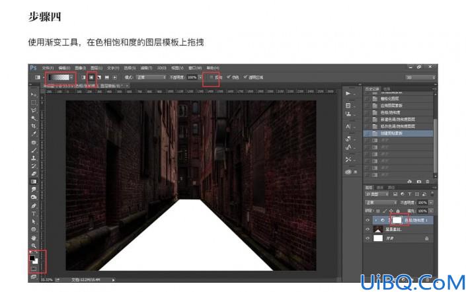Select the Eyedropper tool
The image size is (466, 292).
click(34, 134)
